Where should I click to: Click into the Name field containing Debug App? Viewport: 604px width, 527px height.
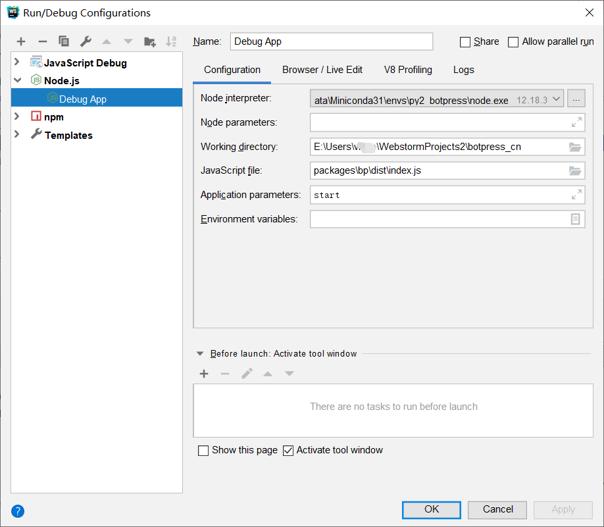click(331, 41)
